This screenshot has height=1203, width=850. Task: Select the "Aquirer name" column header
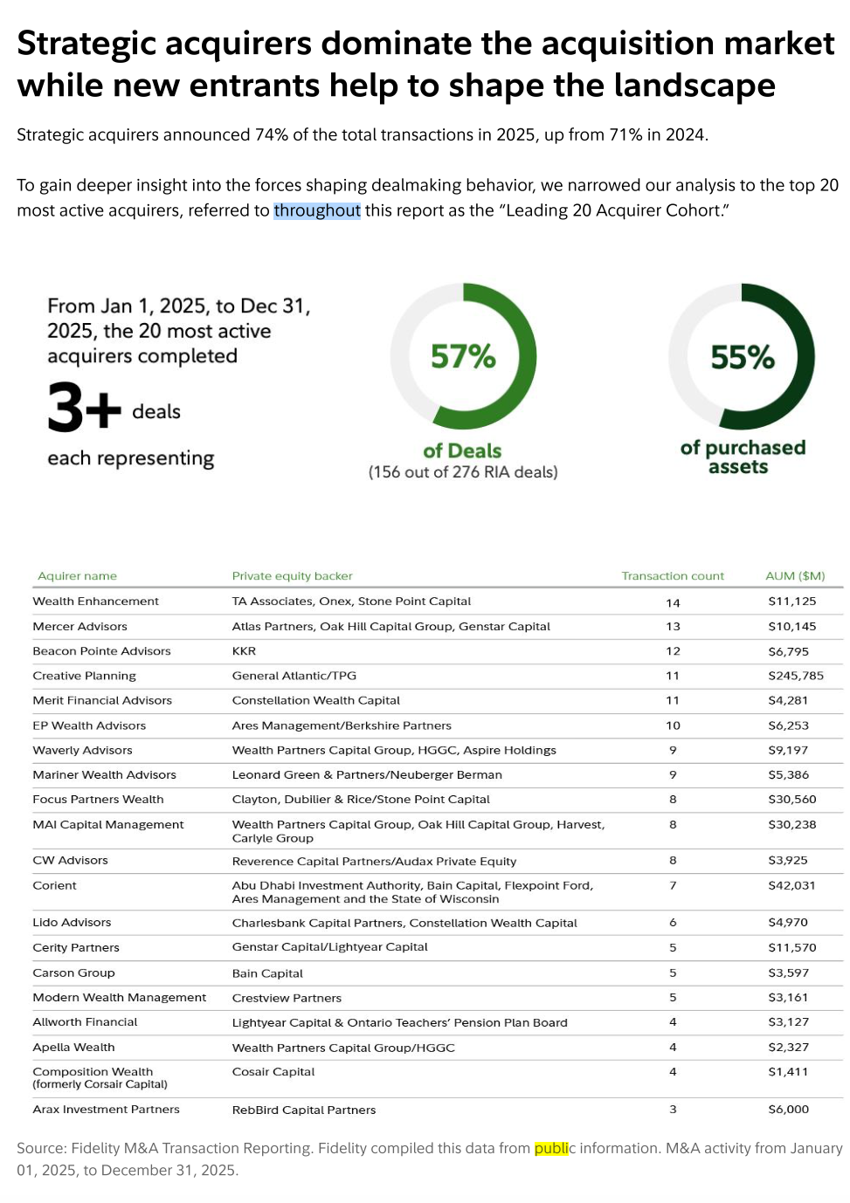(77, 576)
